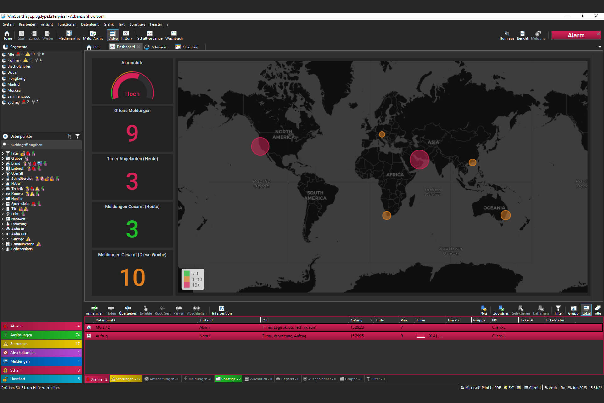The height and width of the screenshot is (403, 604).
Task: Click the Aufzug row timer bar
Action: pos(421,336)
